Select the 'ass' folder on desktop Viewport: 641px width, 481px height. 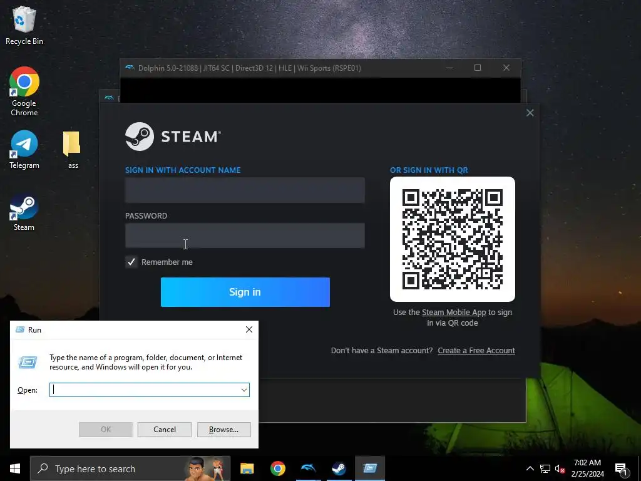point(72,149)
